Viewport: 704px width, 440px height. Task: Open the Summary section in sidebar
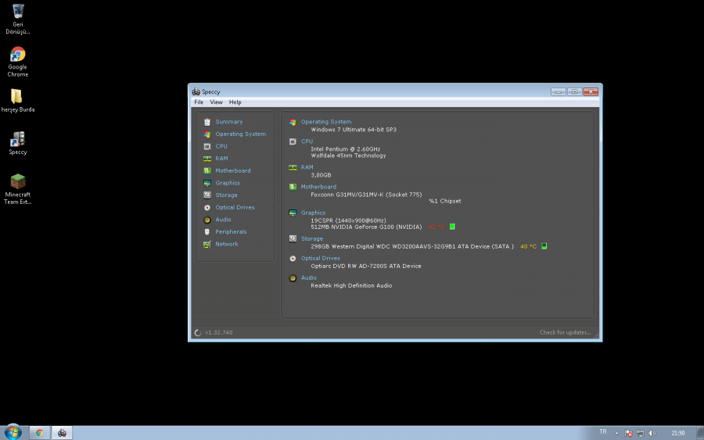[x=228, y=122]
